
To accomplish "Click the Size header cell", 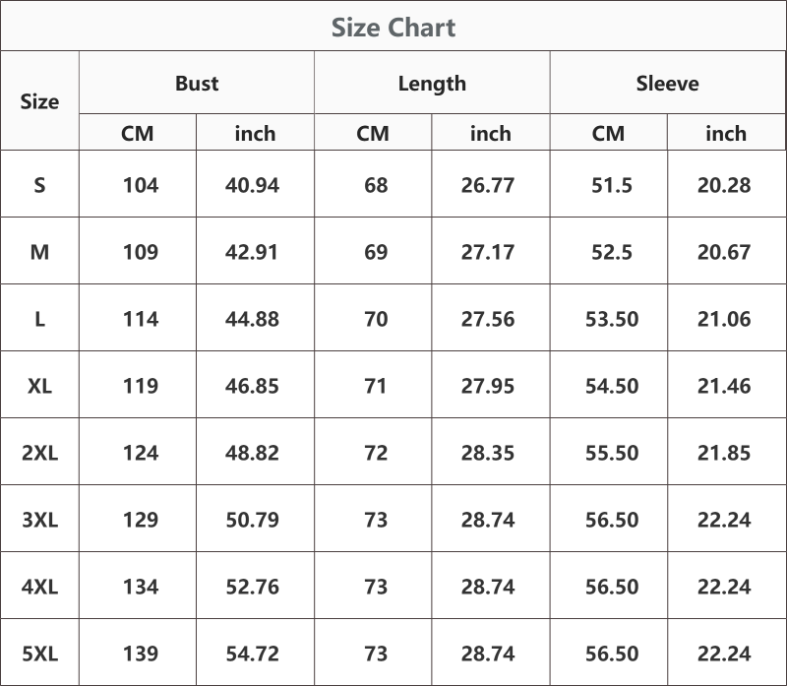I will (39, 101).
